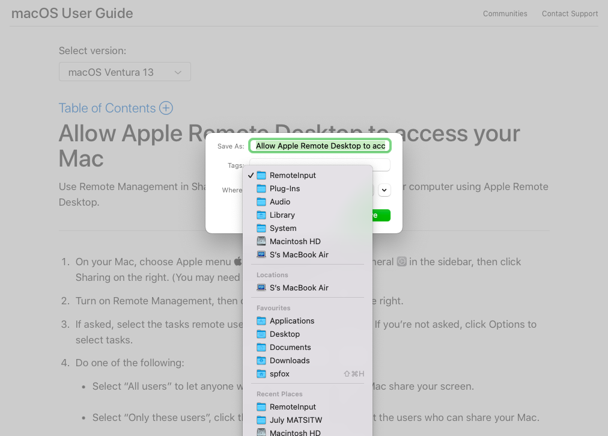Image resolution: width=608 pixels, height=436 pixels.
Task: Click the General settings icon in step 1
Action: 402,262
